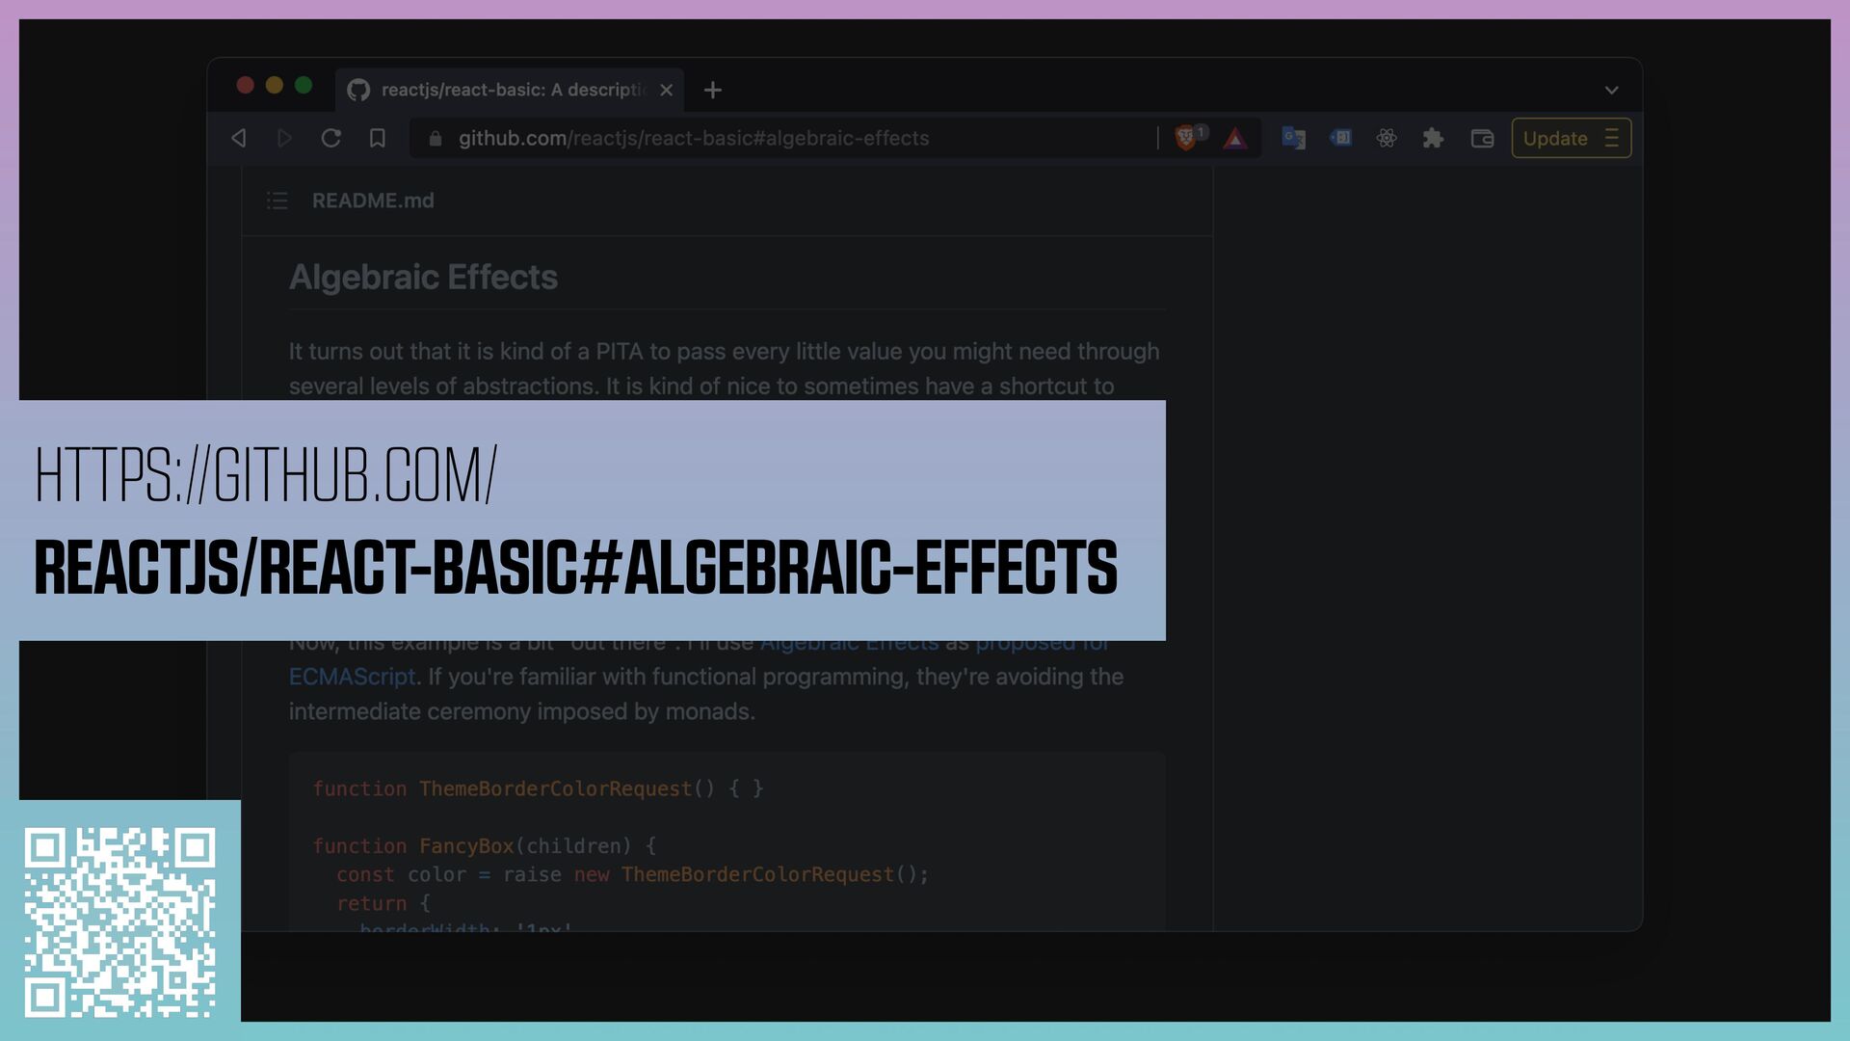Click the macOS green maximize window button
The width and height of the screenshot is (1850, 1041).
[304, 85]
